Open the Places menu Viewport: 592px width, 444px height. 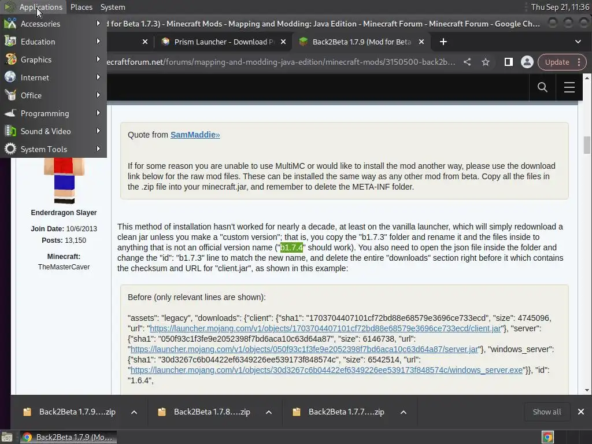pyautogui.click(x=81, y=7)
